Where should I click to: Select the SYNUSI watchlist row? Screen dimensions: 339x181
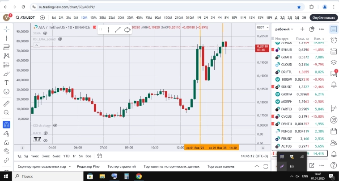(x=300, y=50)
